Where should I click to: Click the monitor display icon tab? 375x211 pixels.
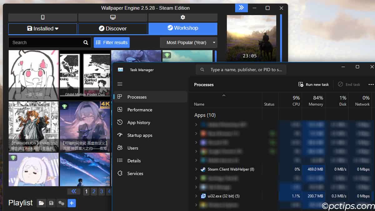(113, 17)
